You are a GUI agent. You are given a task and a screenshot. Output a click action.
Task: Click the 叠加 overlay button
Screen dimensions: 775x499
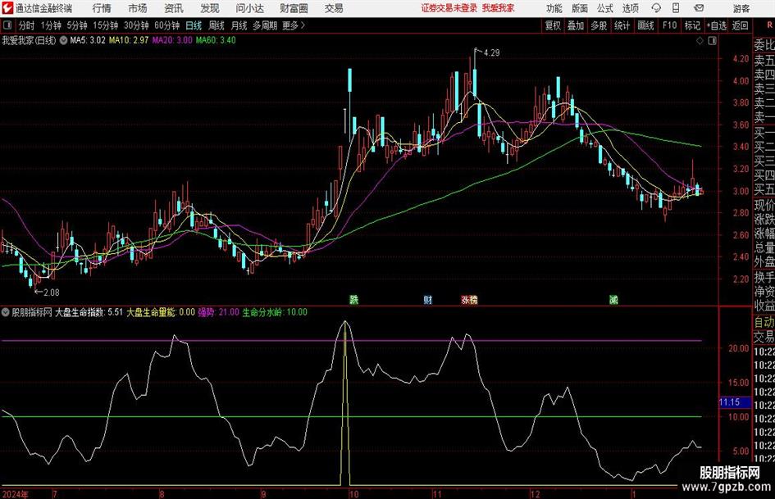[x=576, y=25]
